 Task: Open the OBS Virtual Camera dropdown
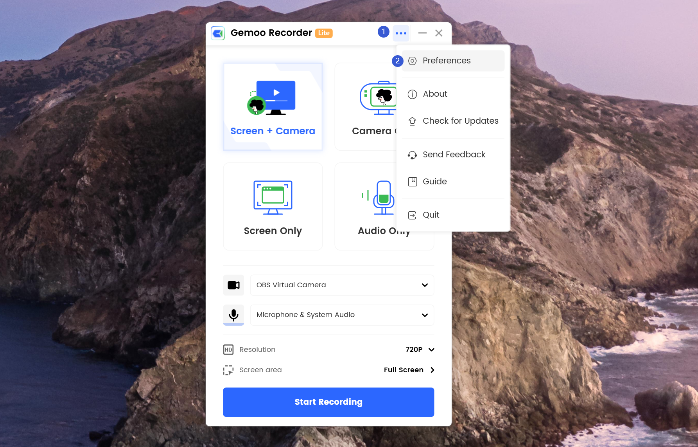pyautogui.click(x=342, y=285)
